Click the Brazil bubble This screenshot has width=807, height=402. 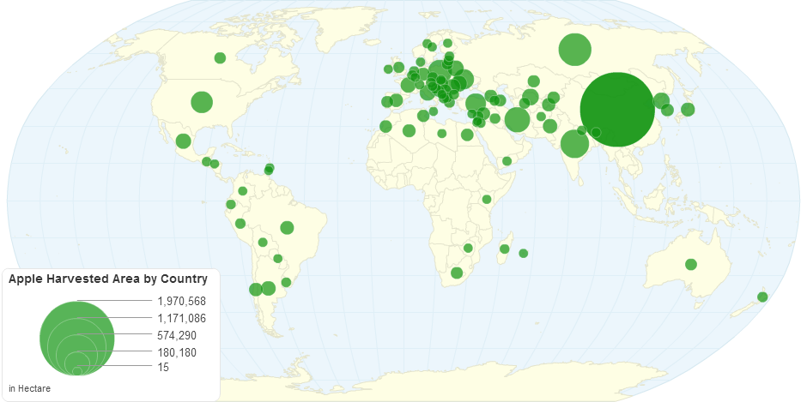pos(287,227)
